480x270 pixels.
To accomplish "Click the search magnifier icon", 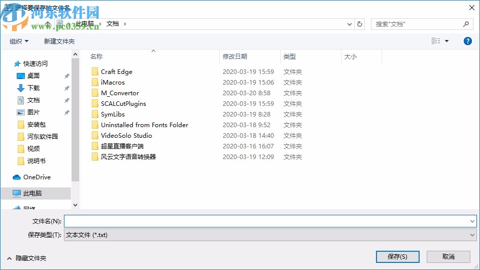I will tap(466, 24).
